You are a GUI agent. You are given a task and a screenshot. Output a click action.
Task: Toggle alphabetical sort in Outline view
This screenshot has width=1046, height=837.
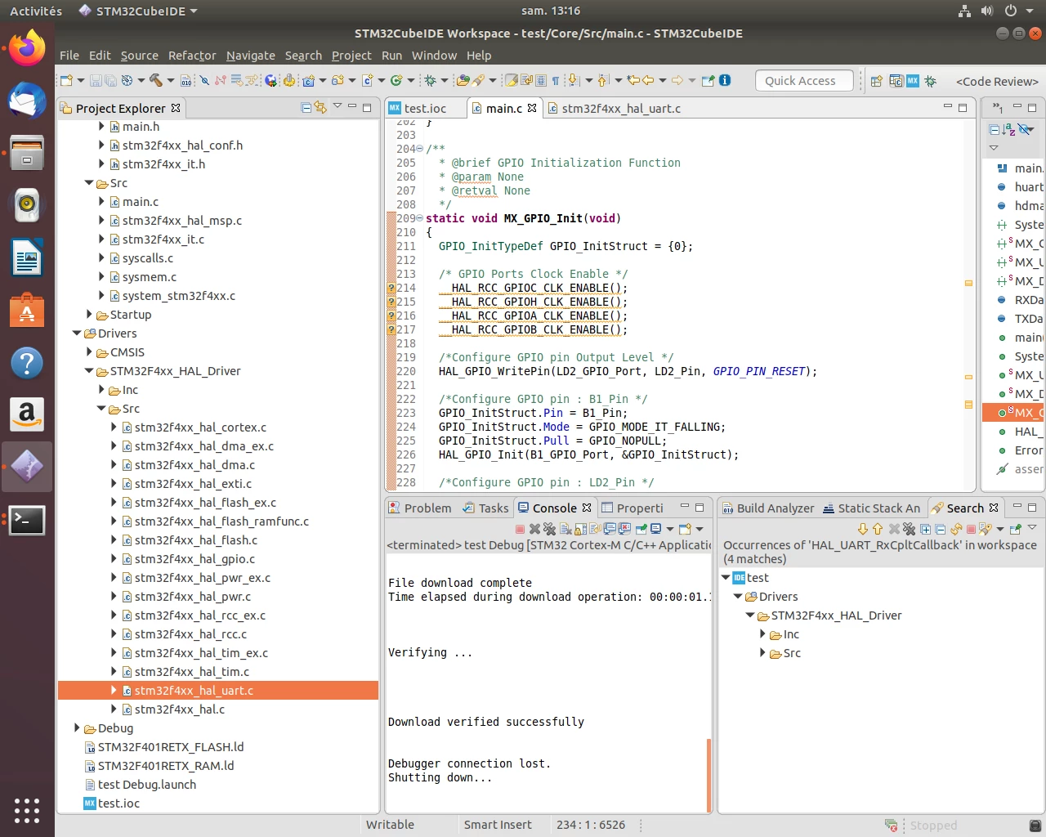tap(1009, 129)
